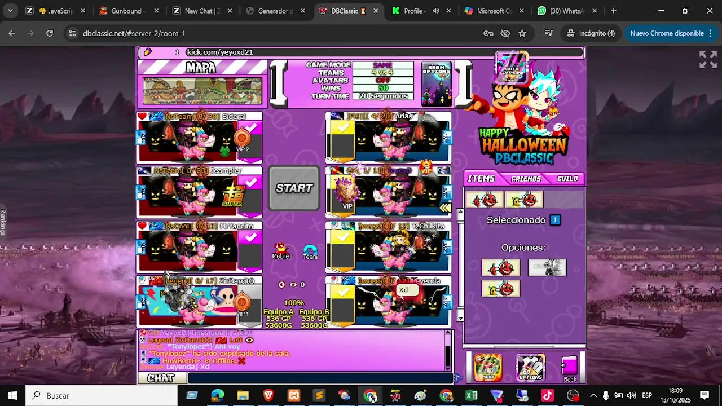Open Windows Start menu
The width and height of the screenshot is (722, 406).
coord(12,395)
